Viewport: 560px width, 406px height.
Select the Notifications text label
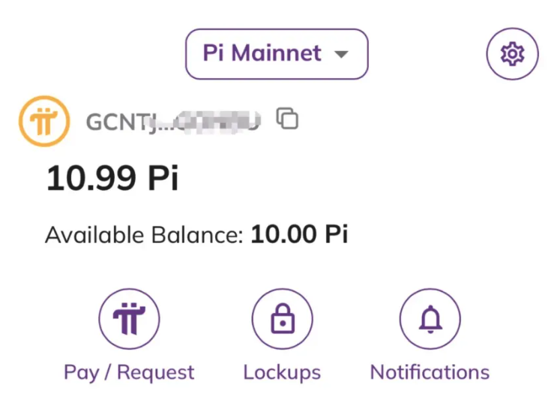pyautogui.click(x=430, y=372)
